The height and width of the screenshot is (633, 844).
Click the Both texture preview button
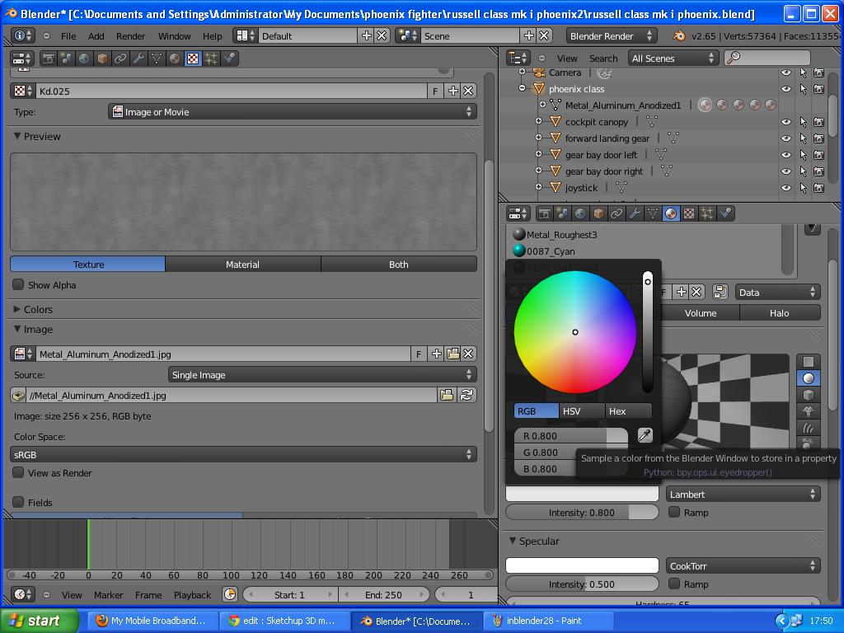click(x=399, y=264)
